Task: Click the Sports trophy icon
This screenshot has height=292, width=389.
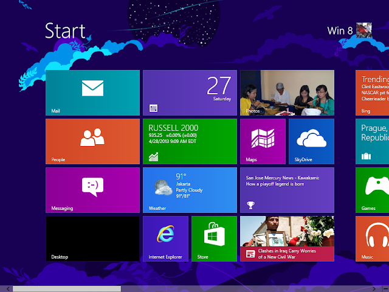Action: 250,205
